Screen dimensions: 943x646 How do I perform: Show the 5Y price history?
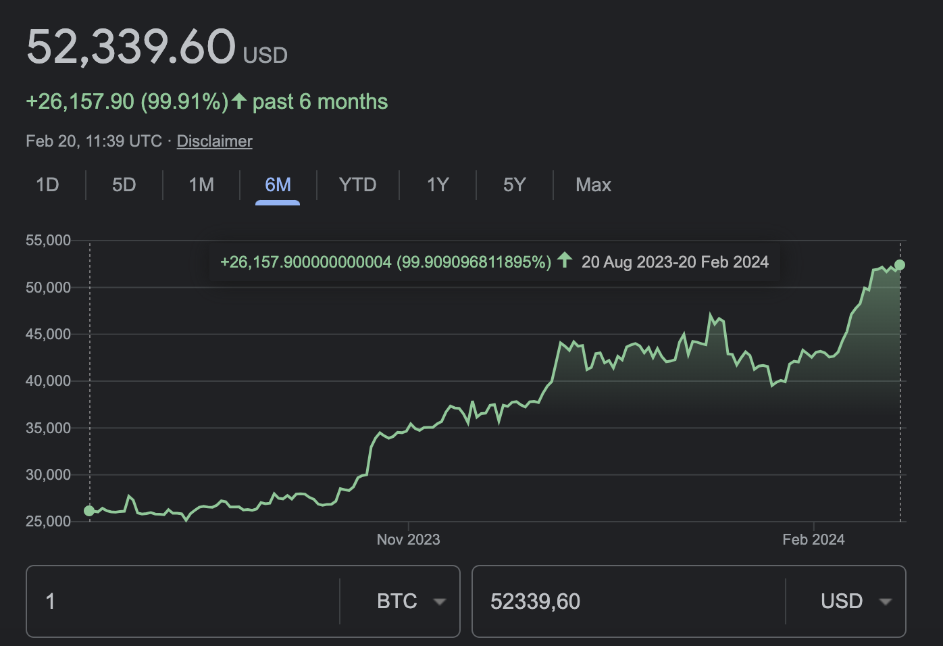(514, 184)
